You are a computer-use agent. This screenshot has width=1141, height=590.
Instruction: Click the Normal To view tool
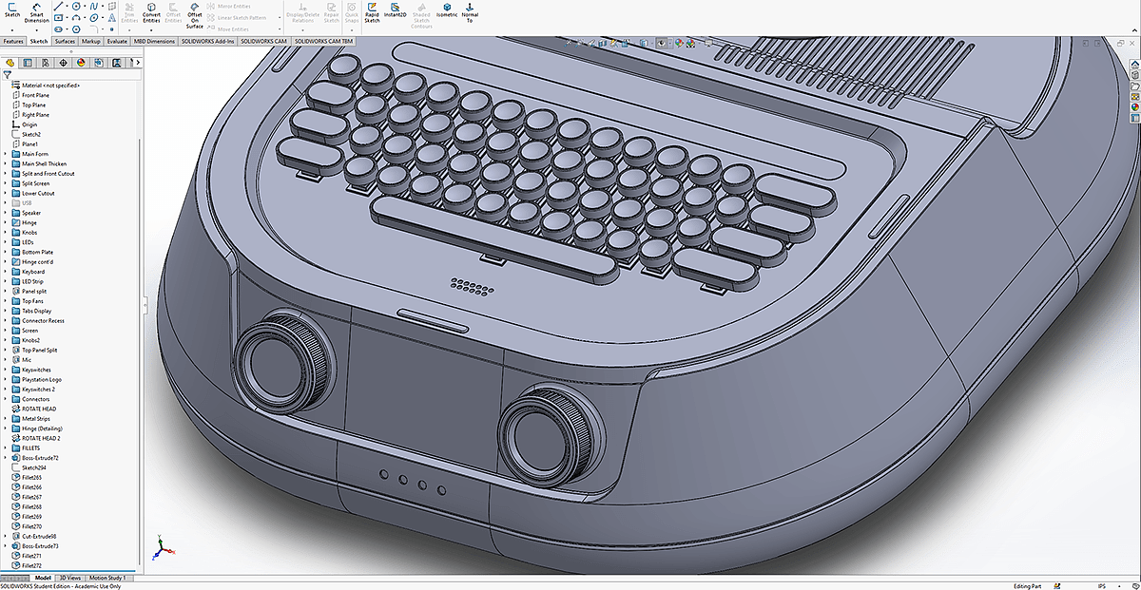pos(470,13)
